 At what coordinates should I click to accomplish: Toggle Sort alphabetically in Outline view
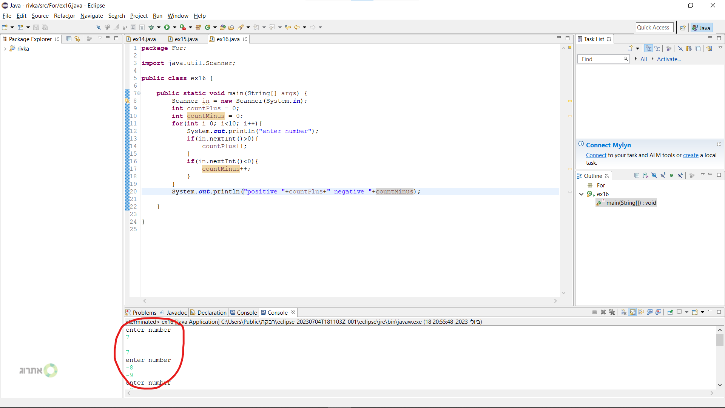[x=645, y=176]
